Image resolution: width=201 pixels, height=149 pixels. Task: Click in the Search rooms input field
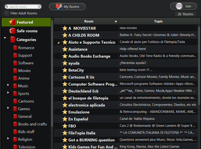tap(23, 7)
